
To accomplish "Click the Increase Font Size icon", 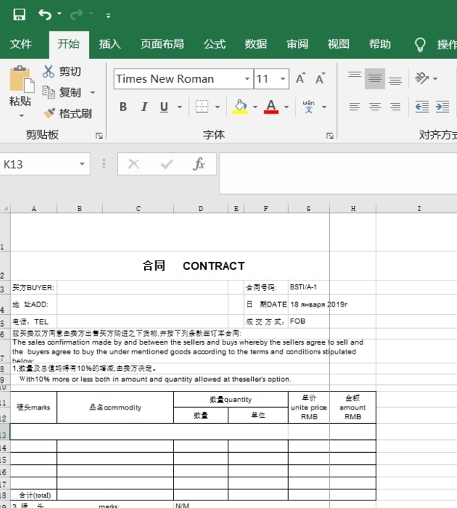I will [301, 78].
